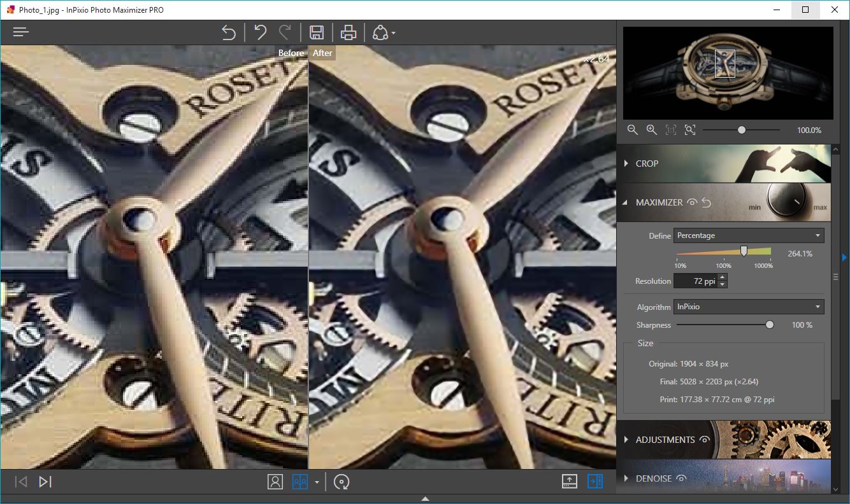Image resolution: width=850 pixels, height=504 pixels.
Task: Save the photo with floppy icon
Action: pos(317,32)
